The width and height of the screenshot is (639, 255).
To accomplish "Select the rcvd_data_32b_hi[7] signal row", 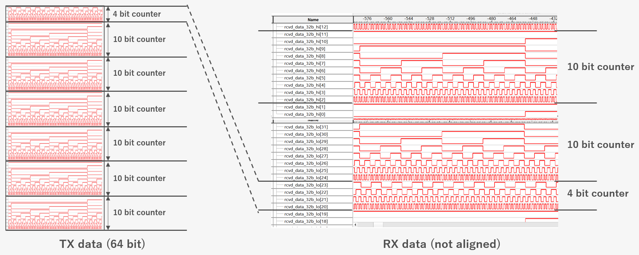I will click(x=304, y=63).
